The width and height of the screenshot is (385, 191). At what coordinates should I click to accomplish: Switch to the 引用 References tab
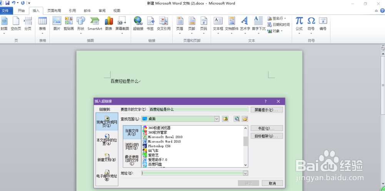(x=72, y=11)
